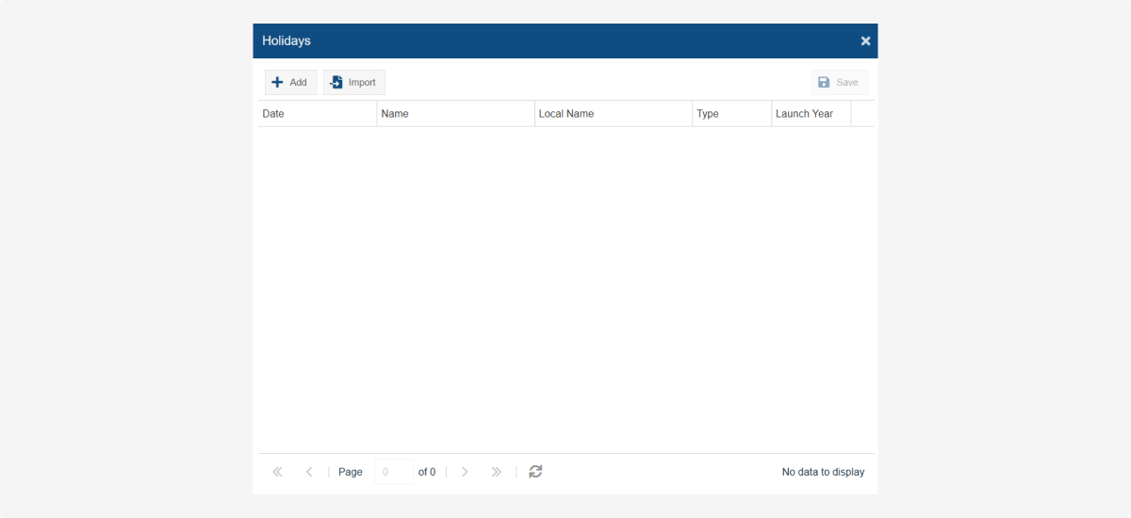
Task: Jump to the last page
Action: [497, 472]
